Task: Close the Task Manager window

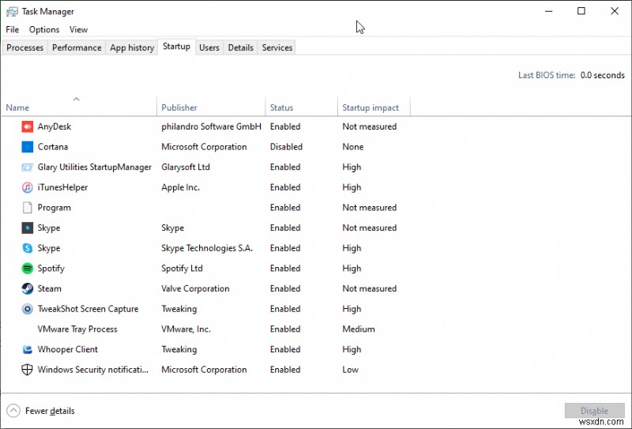Action: point(615,11)
